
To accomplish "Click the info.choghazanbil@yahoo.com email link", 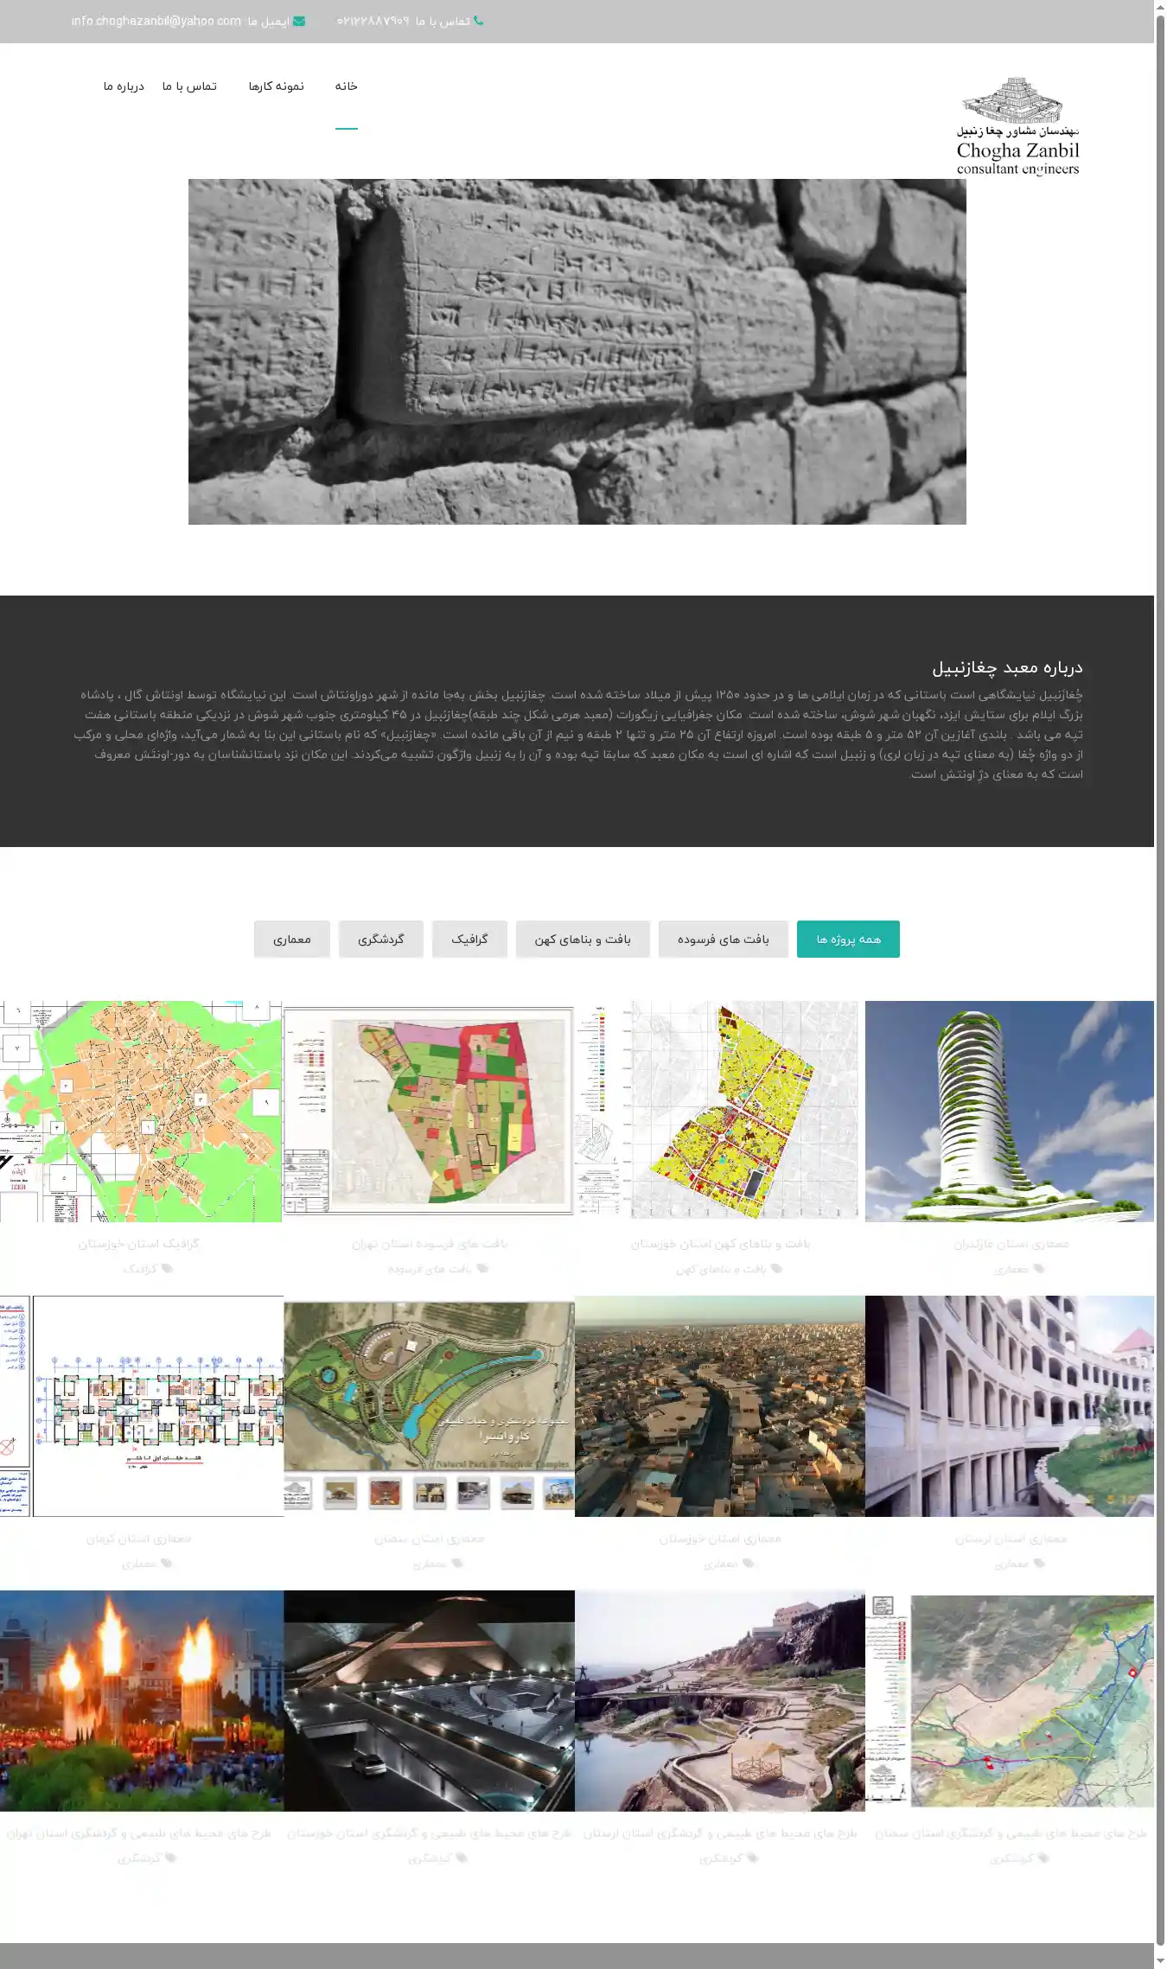I will [x=156, y=22].
